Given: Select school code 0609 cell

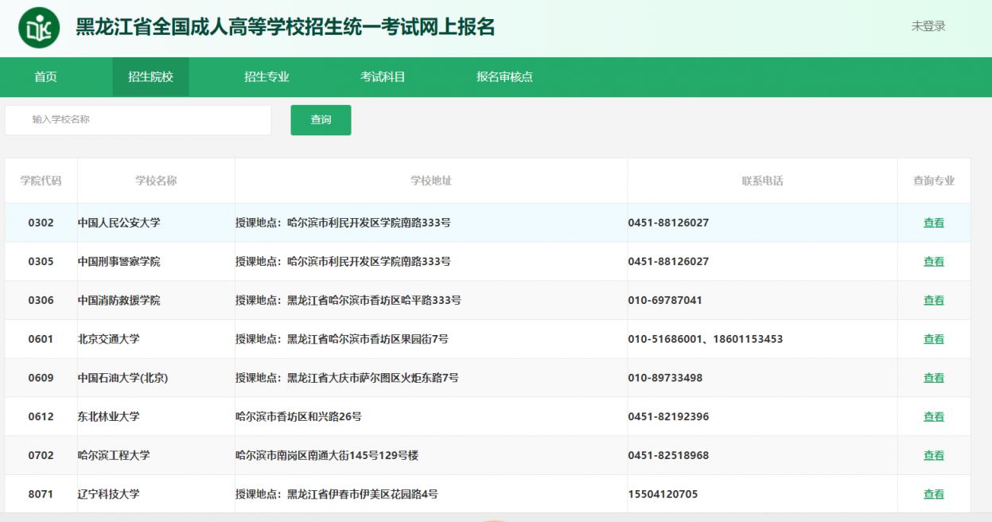Looking at the screenshot, I should coord(41,378).
